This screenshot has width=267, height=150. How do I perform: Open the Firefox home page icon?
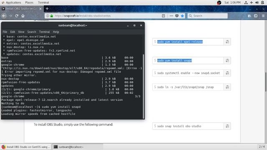pos(23,16)
